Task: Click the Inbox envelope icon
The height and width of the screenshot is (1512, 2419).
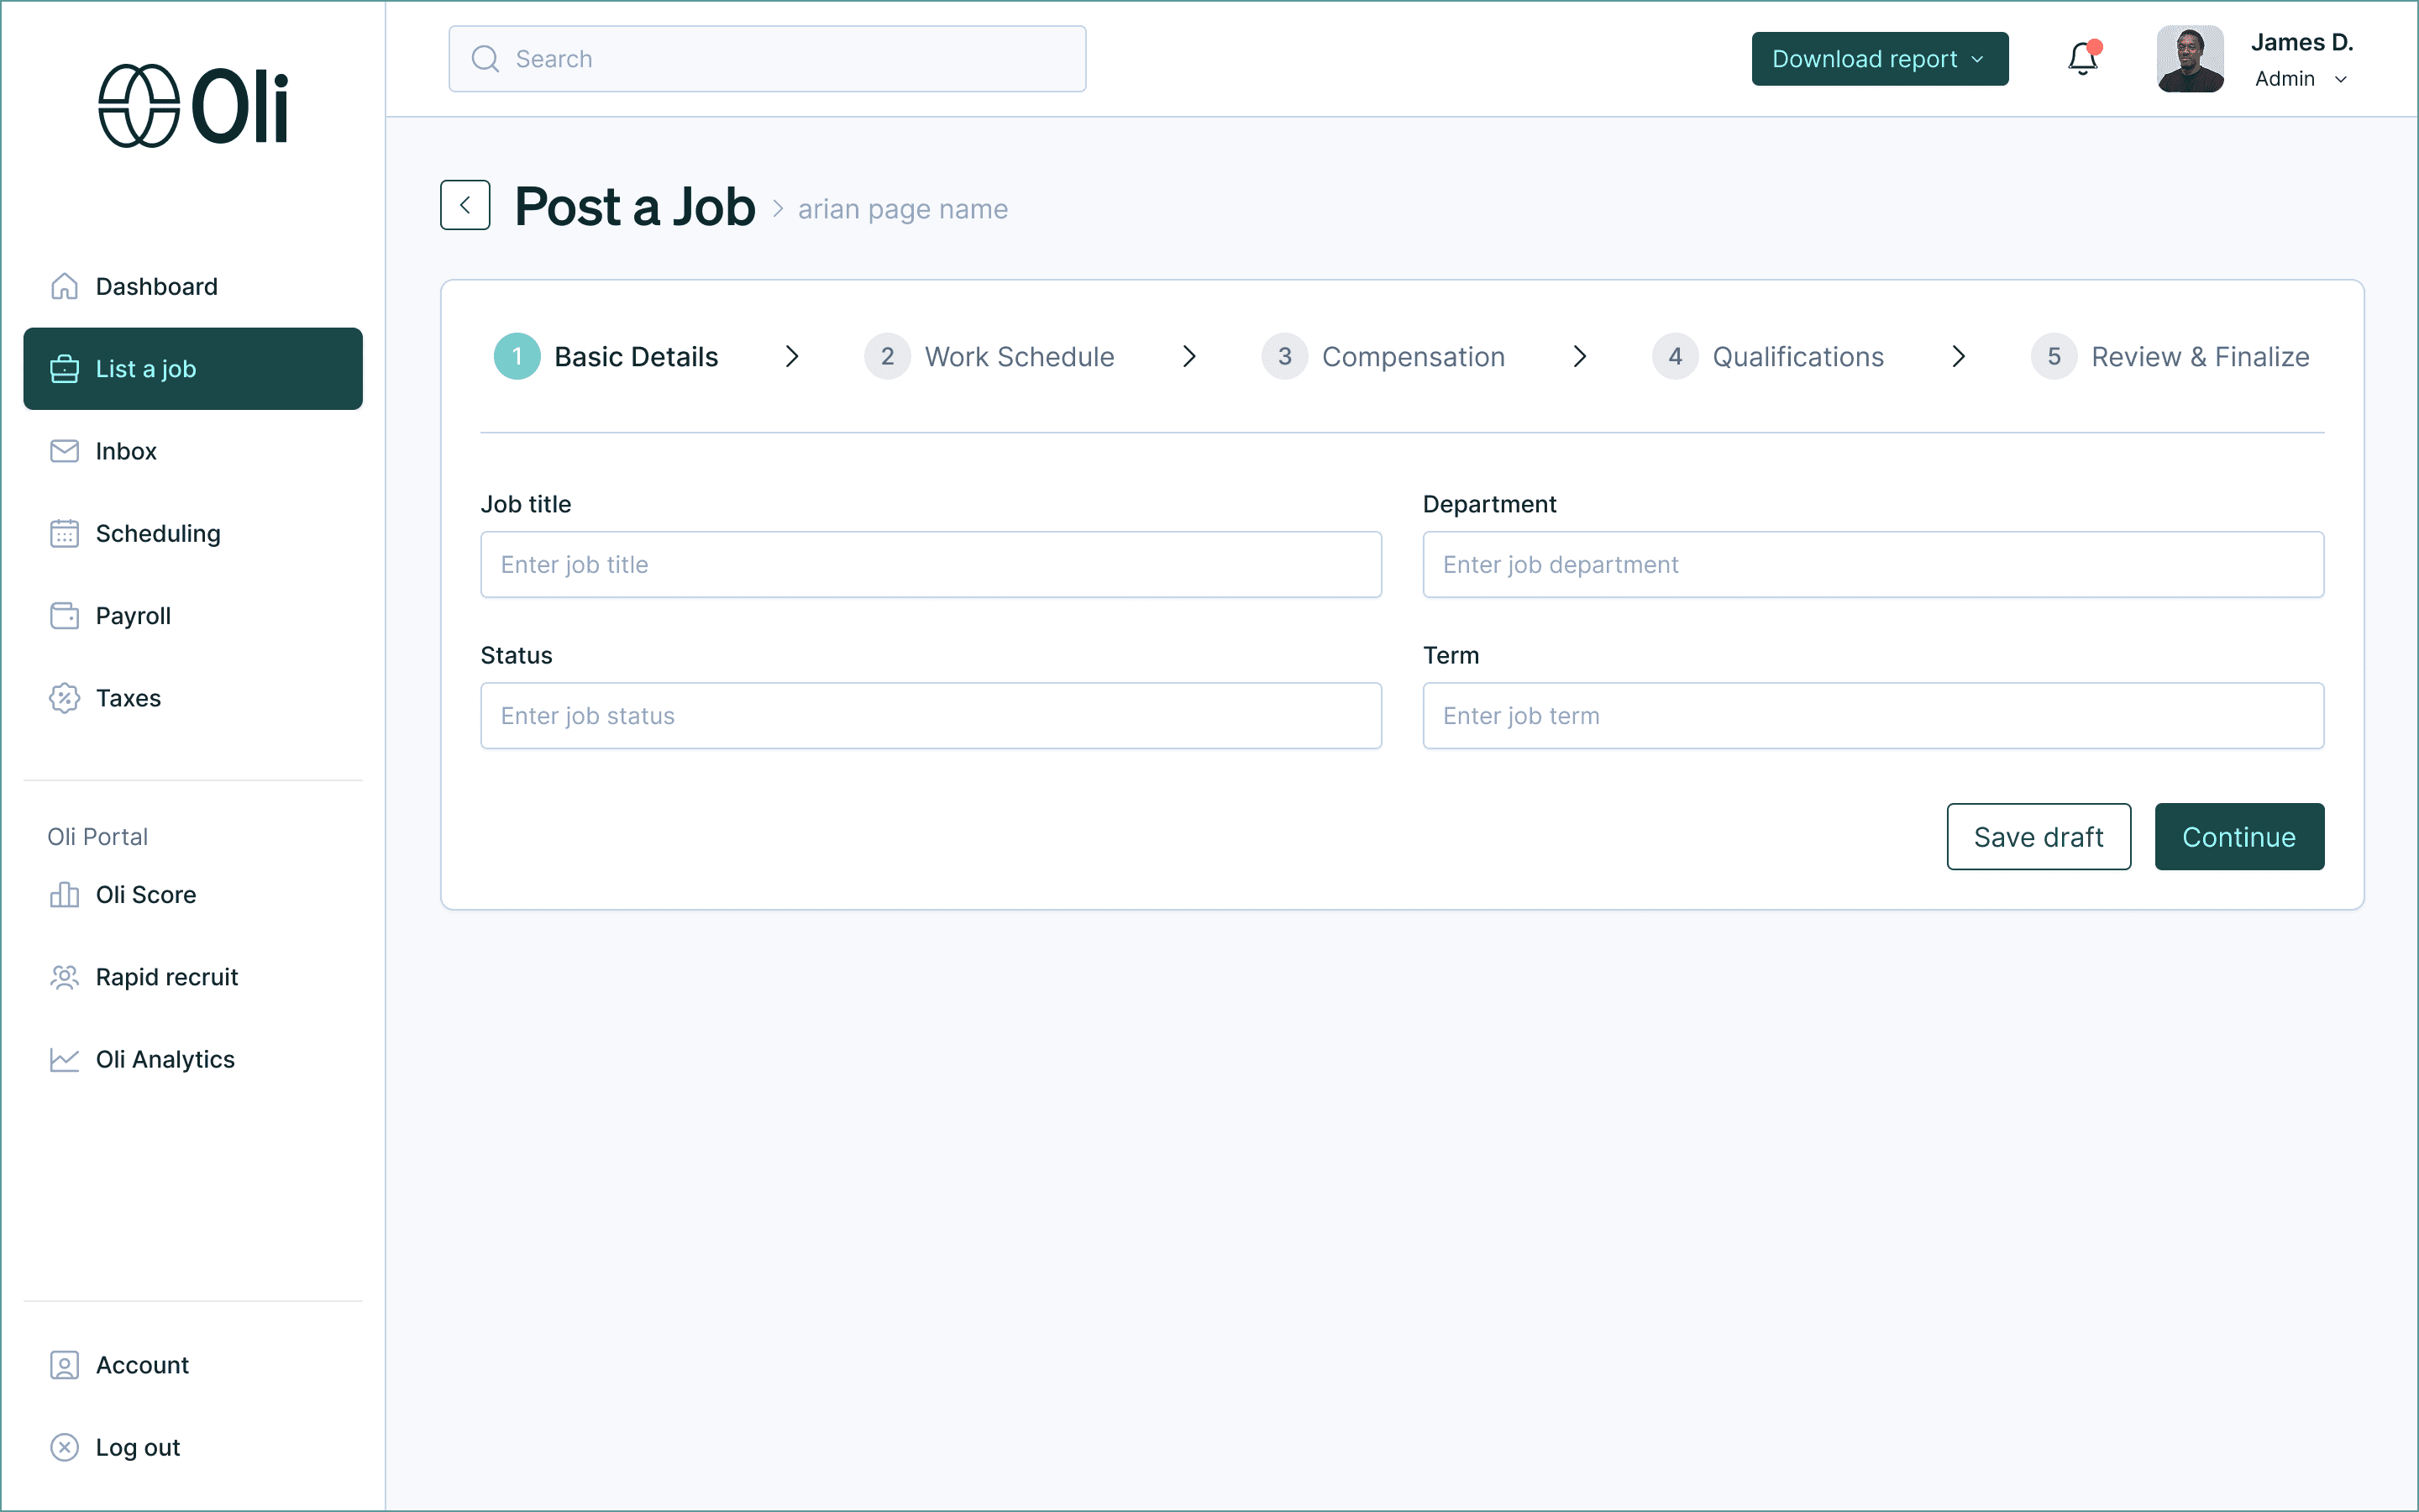Action: pyautogui.click(x=64, y=451)
